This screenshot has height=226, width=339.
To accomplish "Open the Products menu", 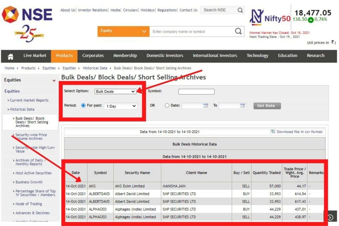I will (x=64, y=56).
